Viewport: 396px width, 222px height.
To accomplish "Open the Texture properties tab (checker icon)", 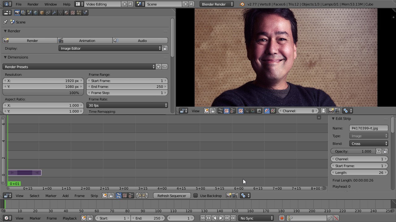I will click(73, 13).
